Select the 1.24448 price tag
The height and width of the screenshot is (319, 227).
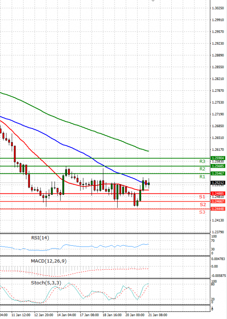[218, 209]
